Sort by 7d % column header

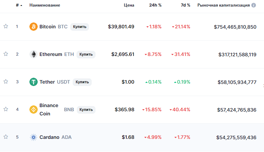(x=185, y=5)
